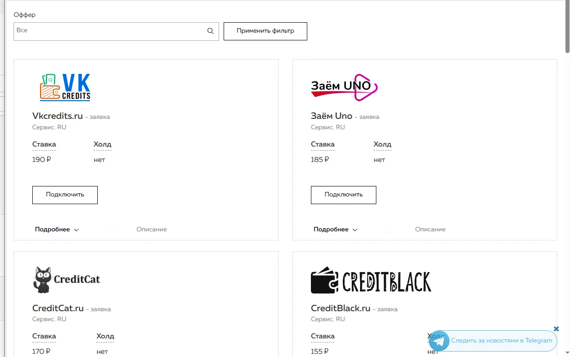Click the Применить фильтр button

click(265, 31)
